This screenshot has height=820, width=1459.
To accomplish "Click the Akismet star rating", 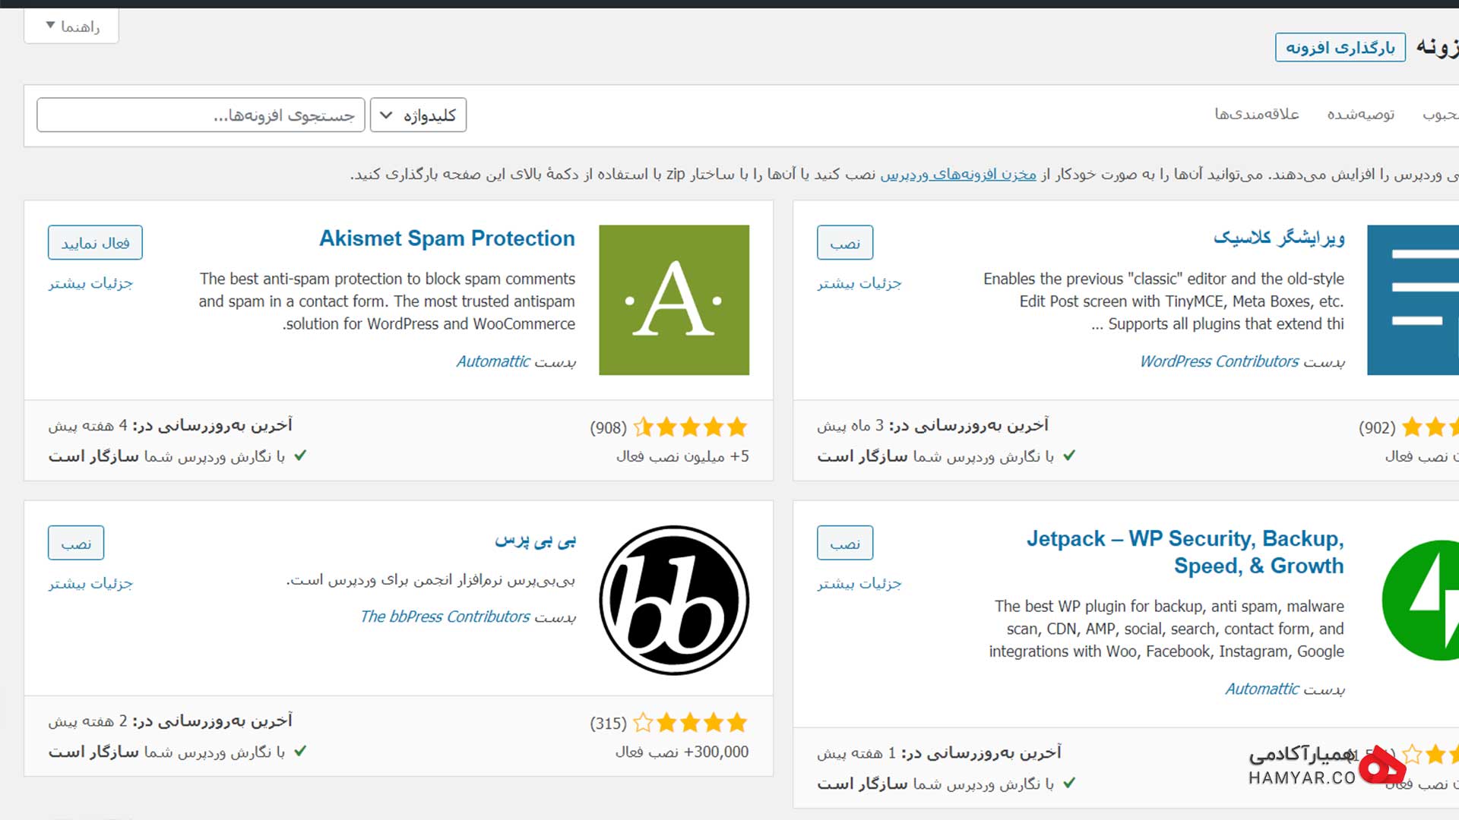I will [x=690, y=427].
